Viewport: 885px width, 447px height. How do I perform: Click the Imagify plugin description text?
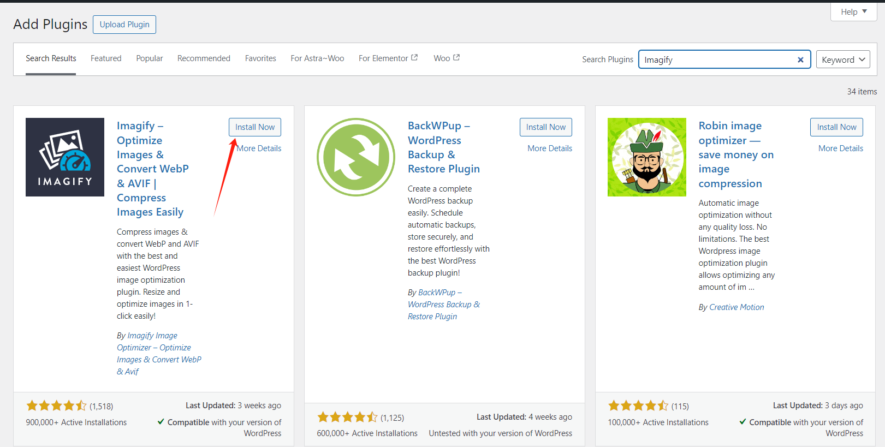click(158, 274)
